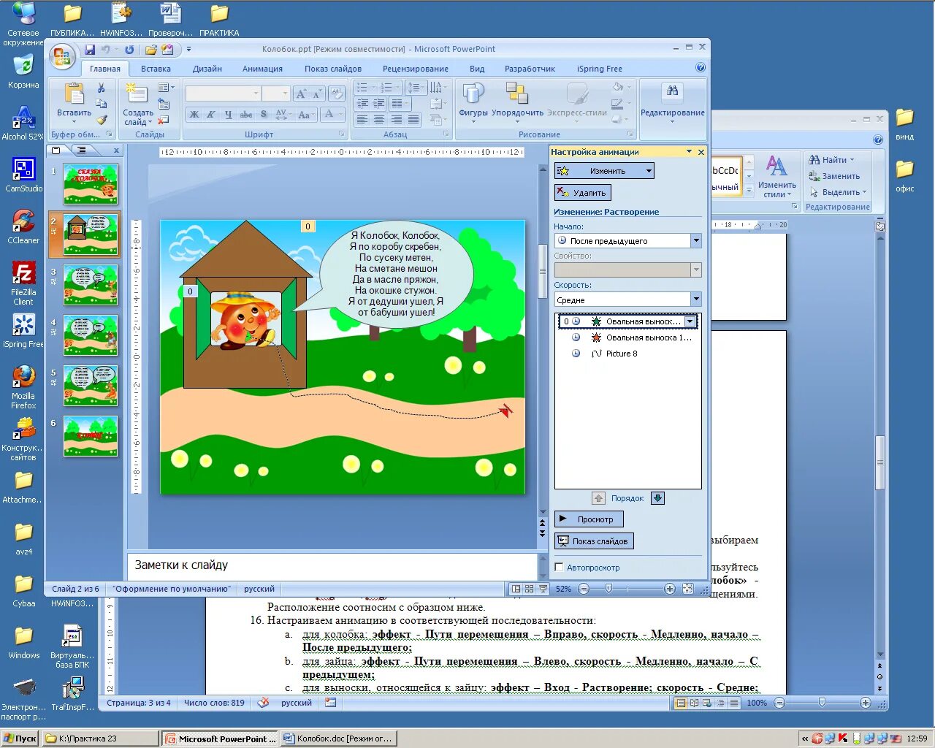Open dropdown arrow of first Овальная выноска item
The image size is (935, 748).
click(x=690, y=321)
